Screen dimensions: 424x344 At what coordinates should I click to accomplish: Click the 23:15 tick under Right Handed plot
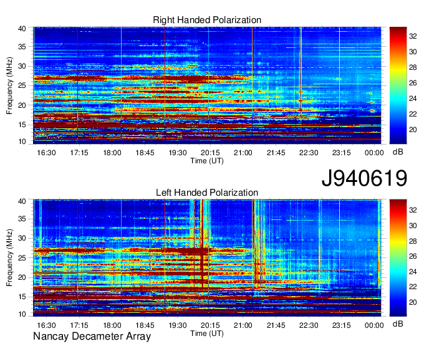(x=341, y=153)
